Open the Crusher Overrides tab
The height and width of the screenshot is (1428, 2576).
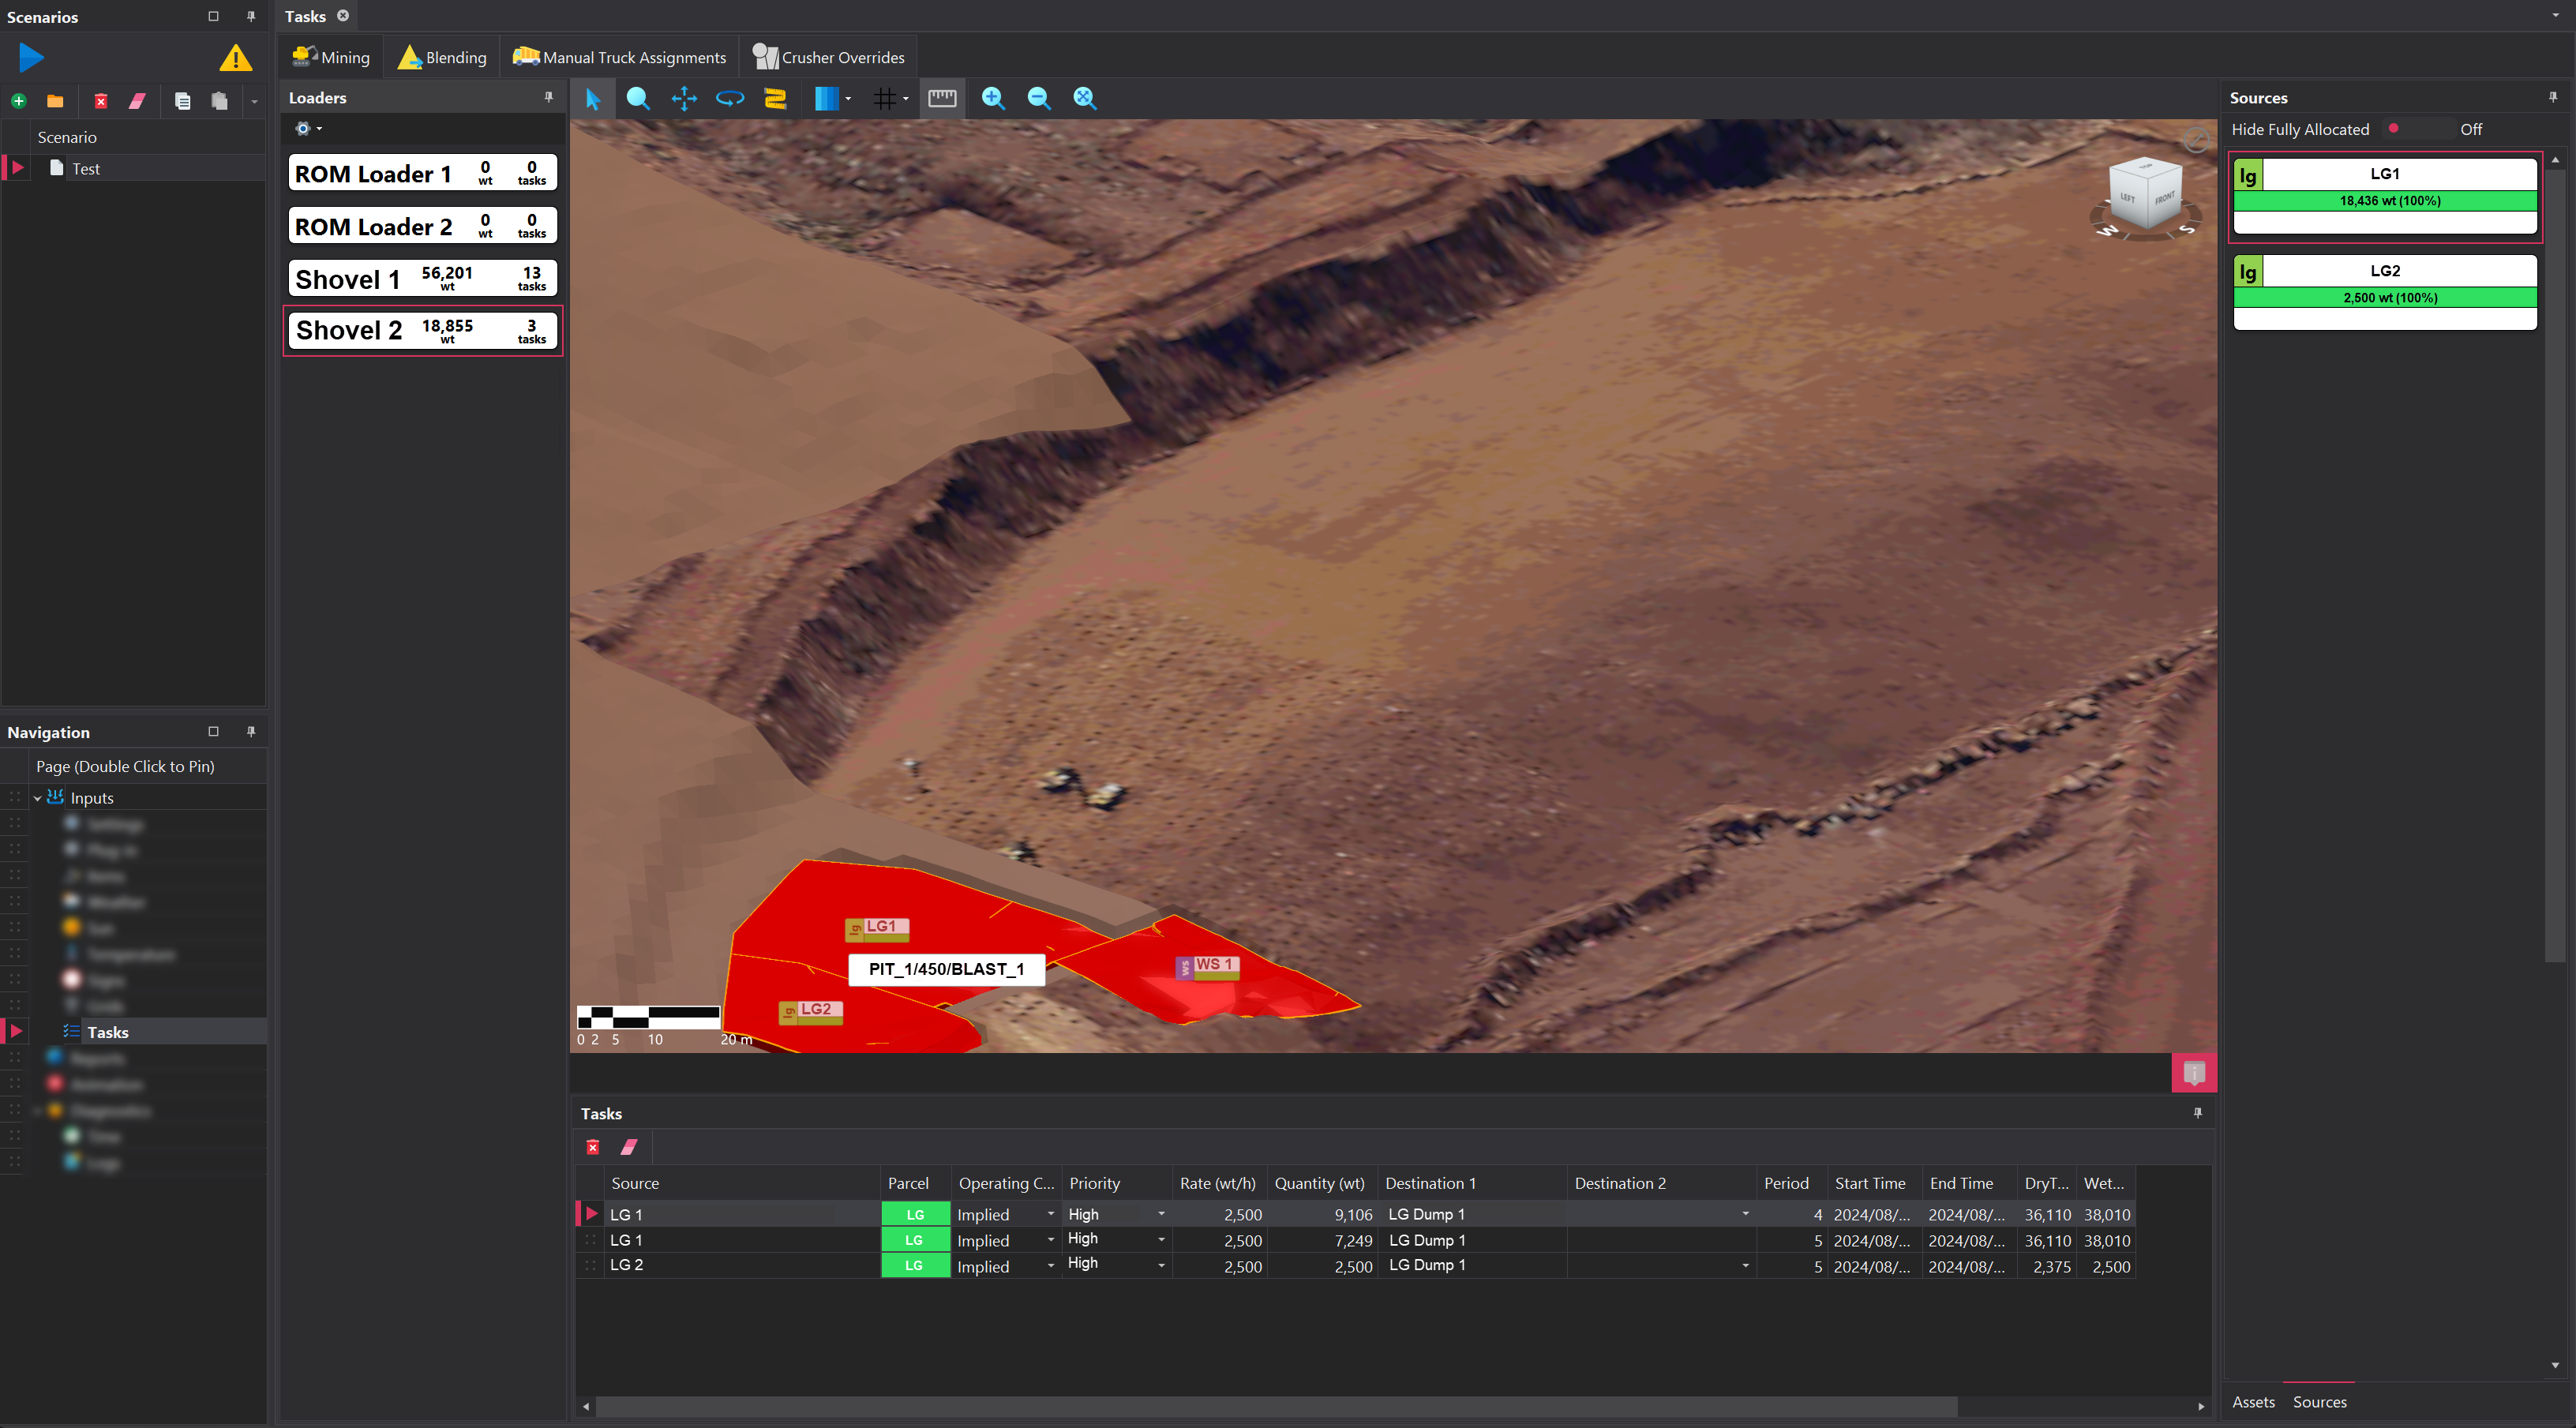(x=828, y=57)
